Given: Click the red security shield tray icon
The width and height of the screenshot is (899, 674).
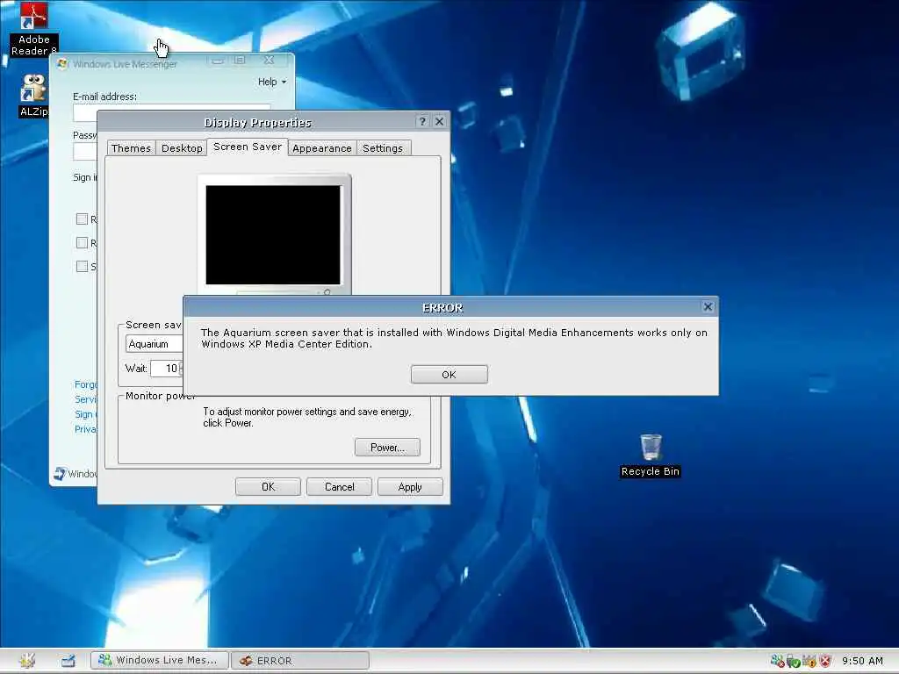Looking at the screenshot, I should [x=825, y=661].
